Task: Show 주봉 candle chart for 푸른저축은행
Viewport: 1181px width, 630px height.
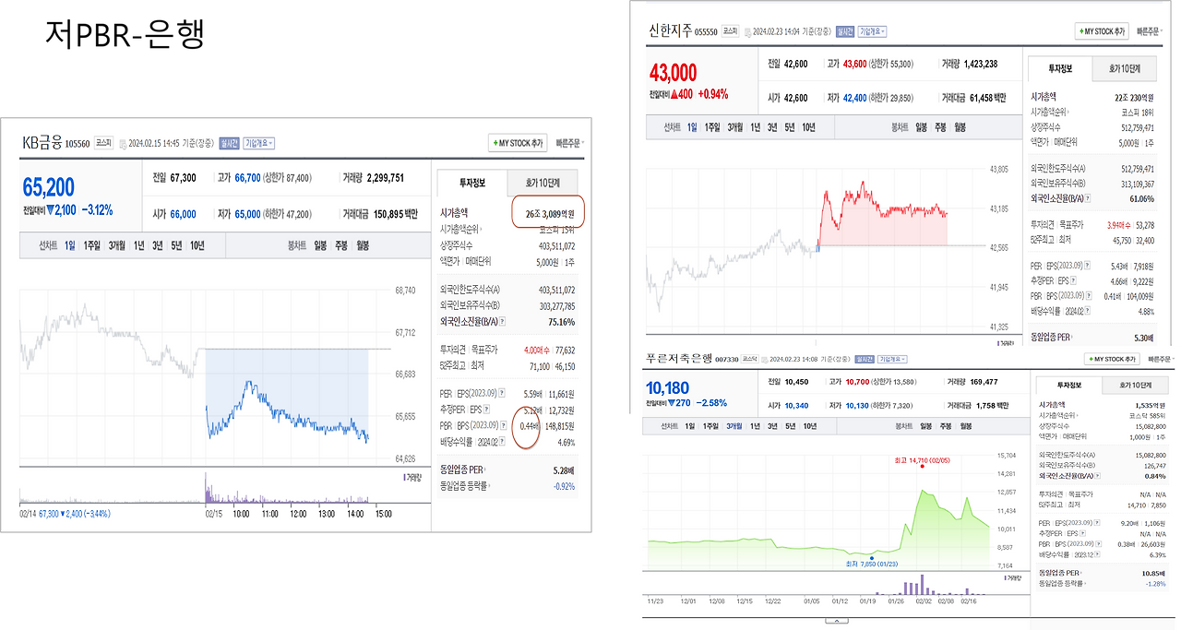Action: pos(944,426)
